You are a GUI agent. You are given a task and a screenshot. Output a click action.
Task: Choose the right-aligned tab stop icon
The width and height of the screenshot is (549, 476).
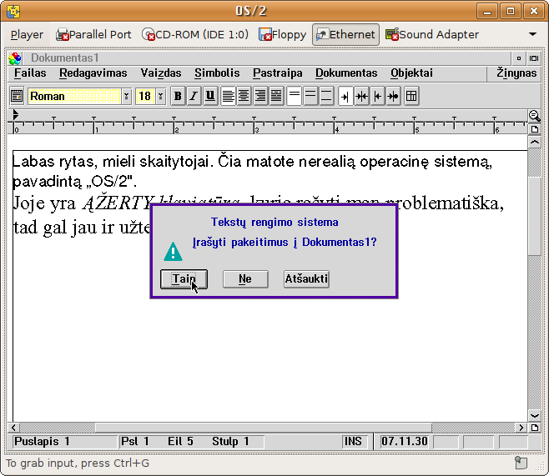pyautogui.click(x=345, y=96)
